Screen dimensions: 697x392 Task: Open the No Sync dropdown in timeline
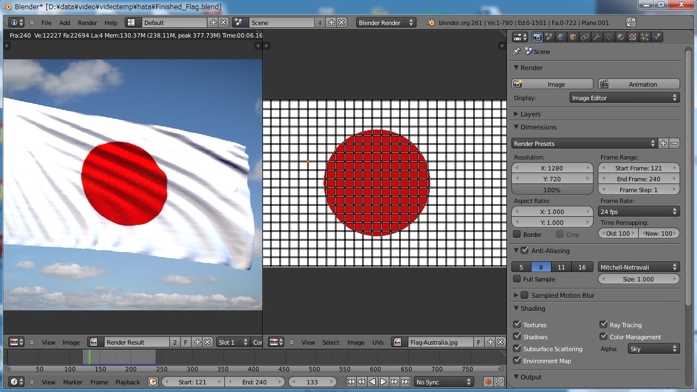point(443,382)
